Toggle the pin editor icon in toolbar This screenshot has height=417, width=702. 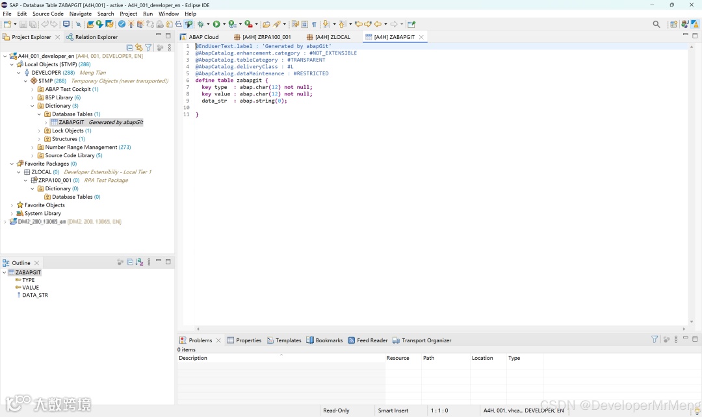click(x=411, y=24)
